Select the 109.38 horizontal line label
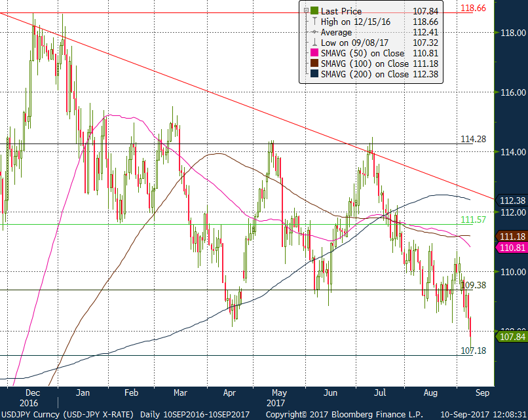Screen dimensions: 528x420 click(474, 285)
